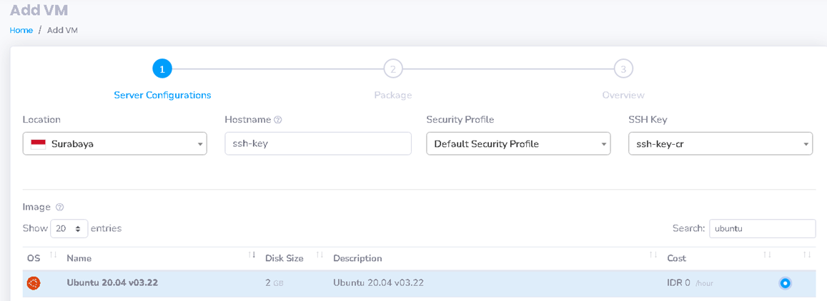Click the Hostname input field
827x301 pixels.
(x=318, y=143)
